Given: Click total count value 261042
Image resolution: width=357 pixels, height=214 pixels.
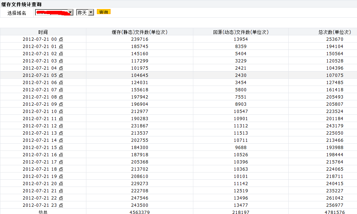Looking at the screenshot, I should pyautogui.click(x=335, y=198).
